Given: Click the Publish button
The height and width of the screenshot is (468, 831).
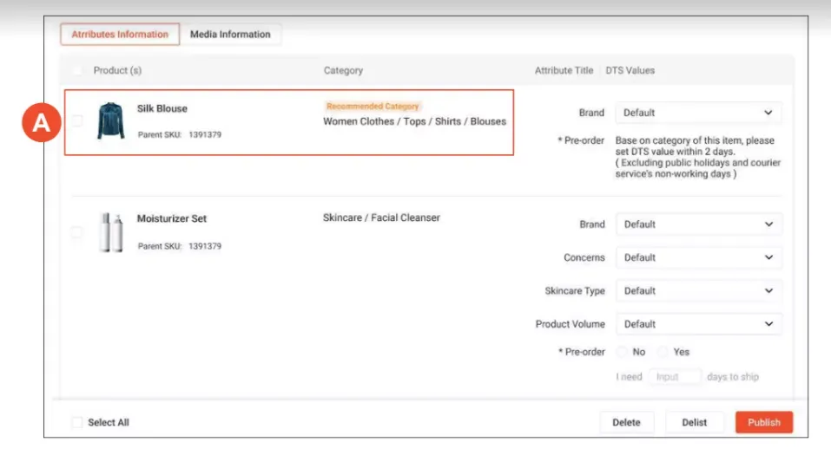Looking at the screenshot, I should 763,422.
